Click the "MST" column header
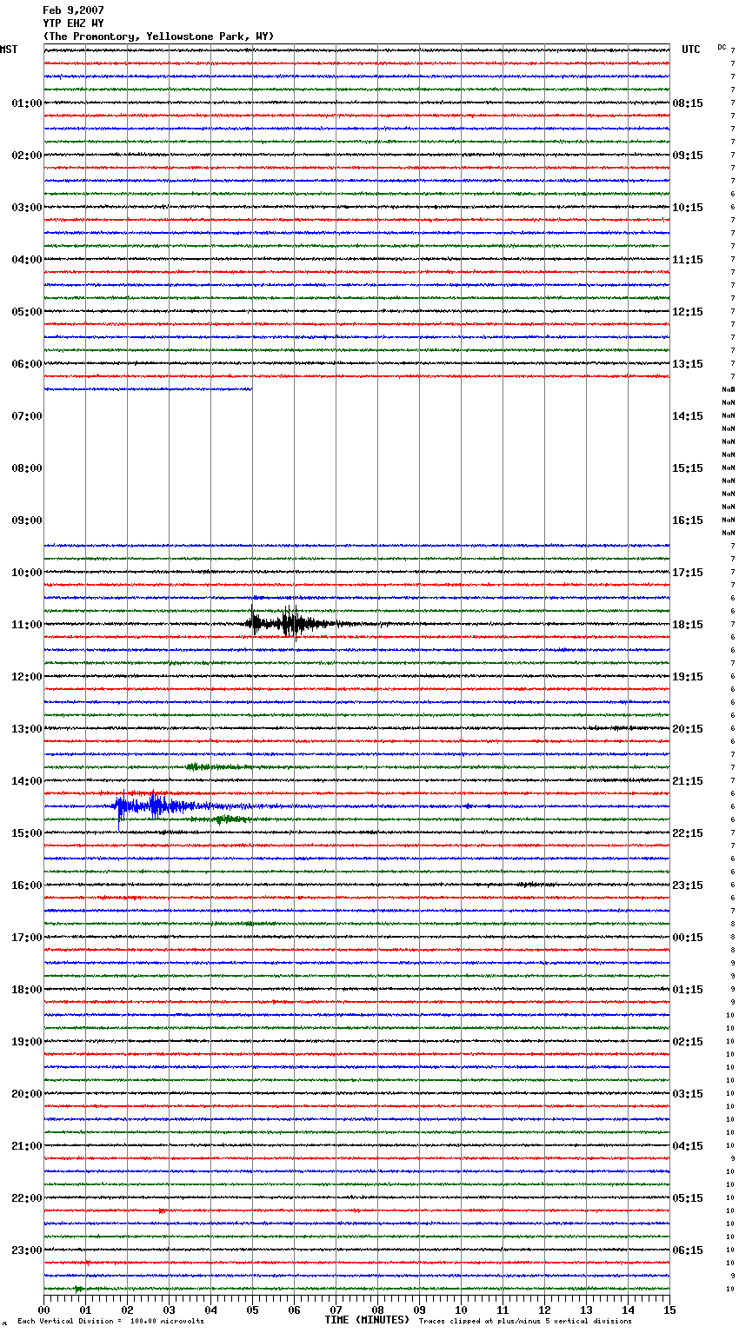 click(9, 50)
